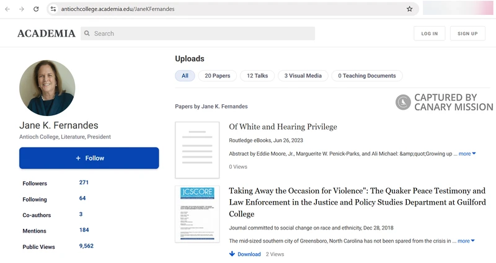
Task: View the 271 Followers count
Action: tap(84, 182)
